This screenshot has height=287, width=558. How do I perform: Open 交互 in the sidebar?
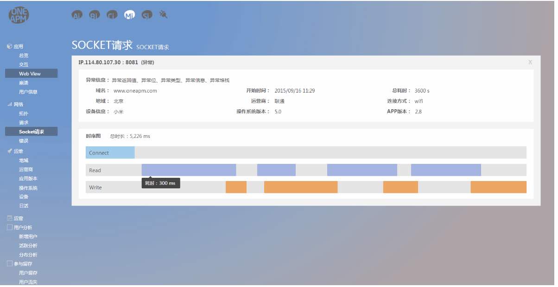click(x=24, y=65)
